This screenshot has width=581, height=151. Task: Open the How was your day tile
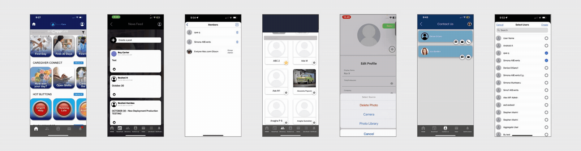41,78
